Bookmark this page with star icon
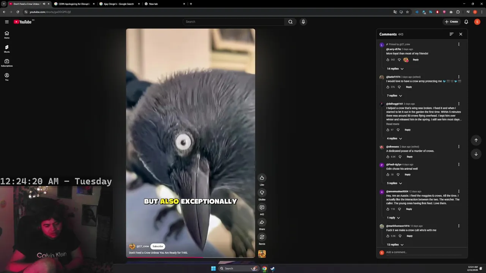The width and height of the screenshot is (486, 273). (407, 12)
